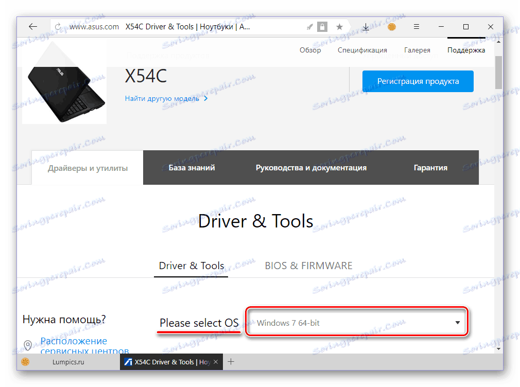
Task: Open the browser hamburger menu
Action: pyautogui.click(x=417, y=27)
